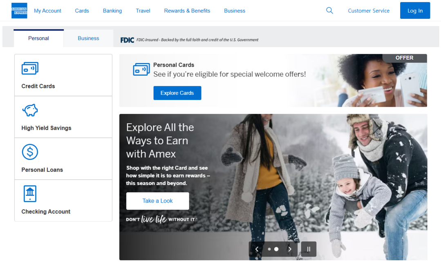Open the Business menu in top navigation
The height and width of the screenshot is (262, 441).
click(235, 11)
